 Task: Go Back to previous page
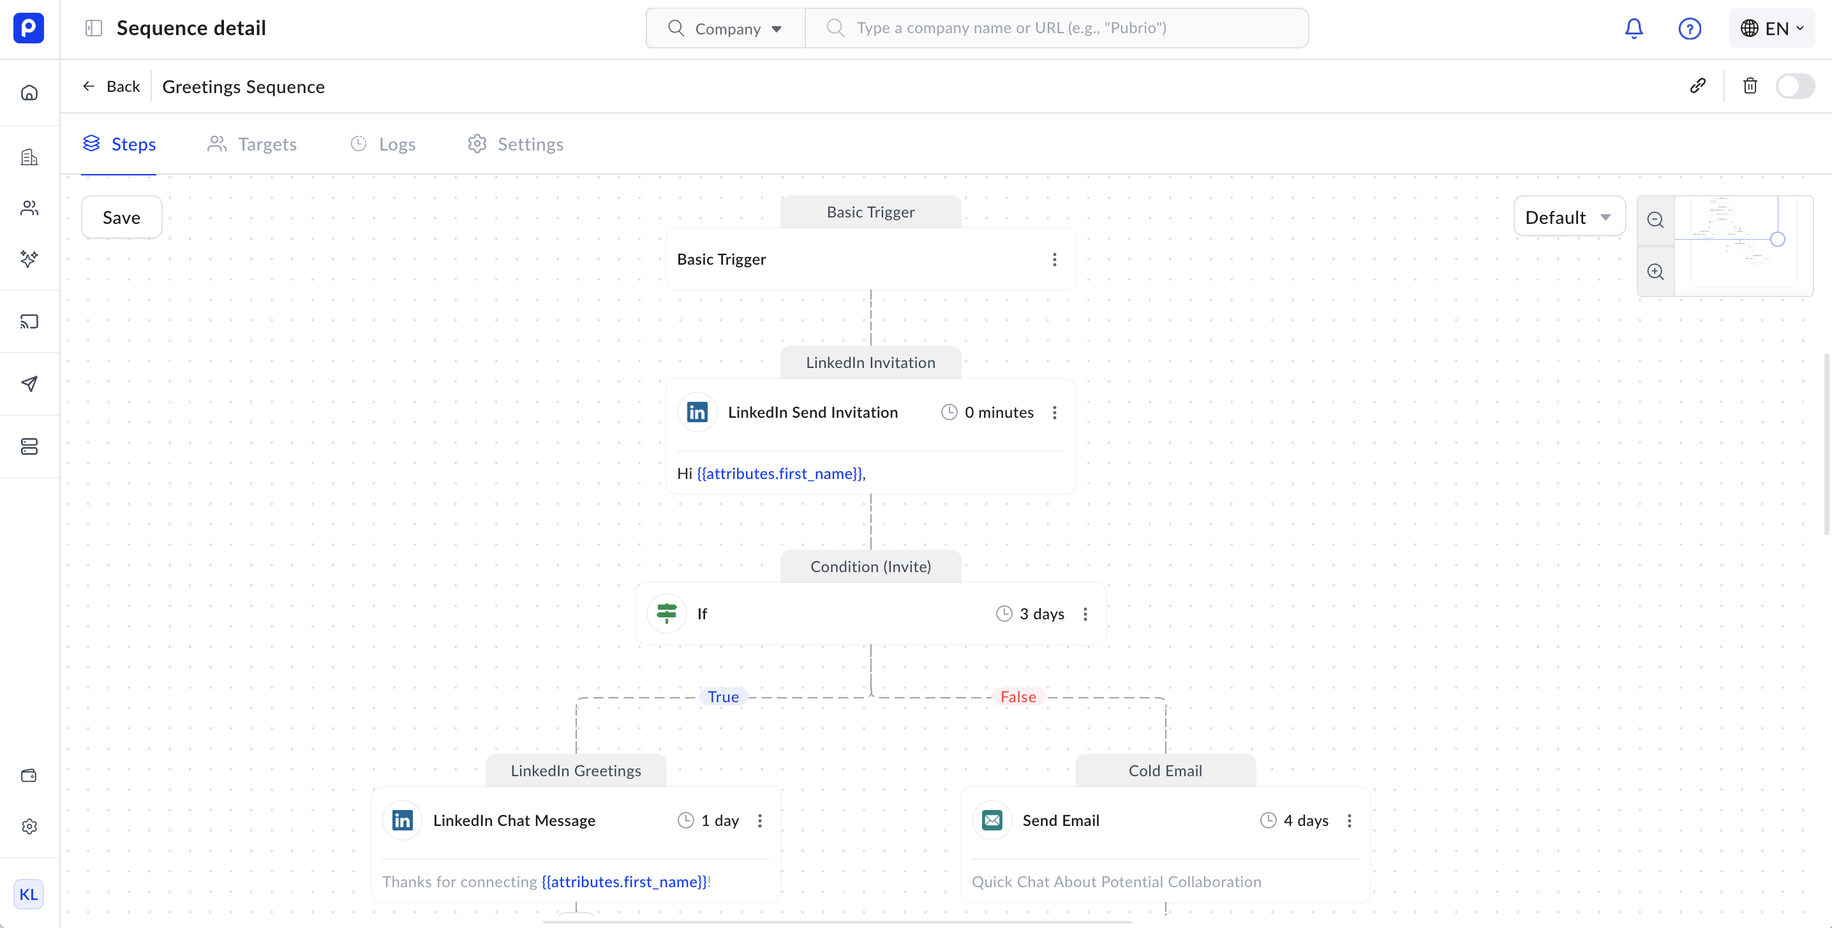pos(112,86)
